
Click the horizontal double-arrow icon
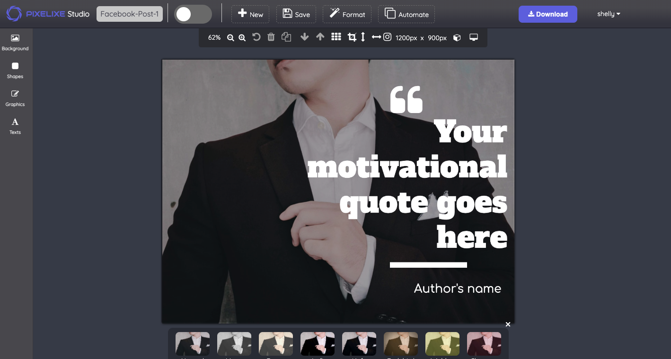tap(376, 37)
